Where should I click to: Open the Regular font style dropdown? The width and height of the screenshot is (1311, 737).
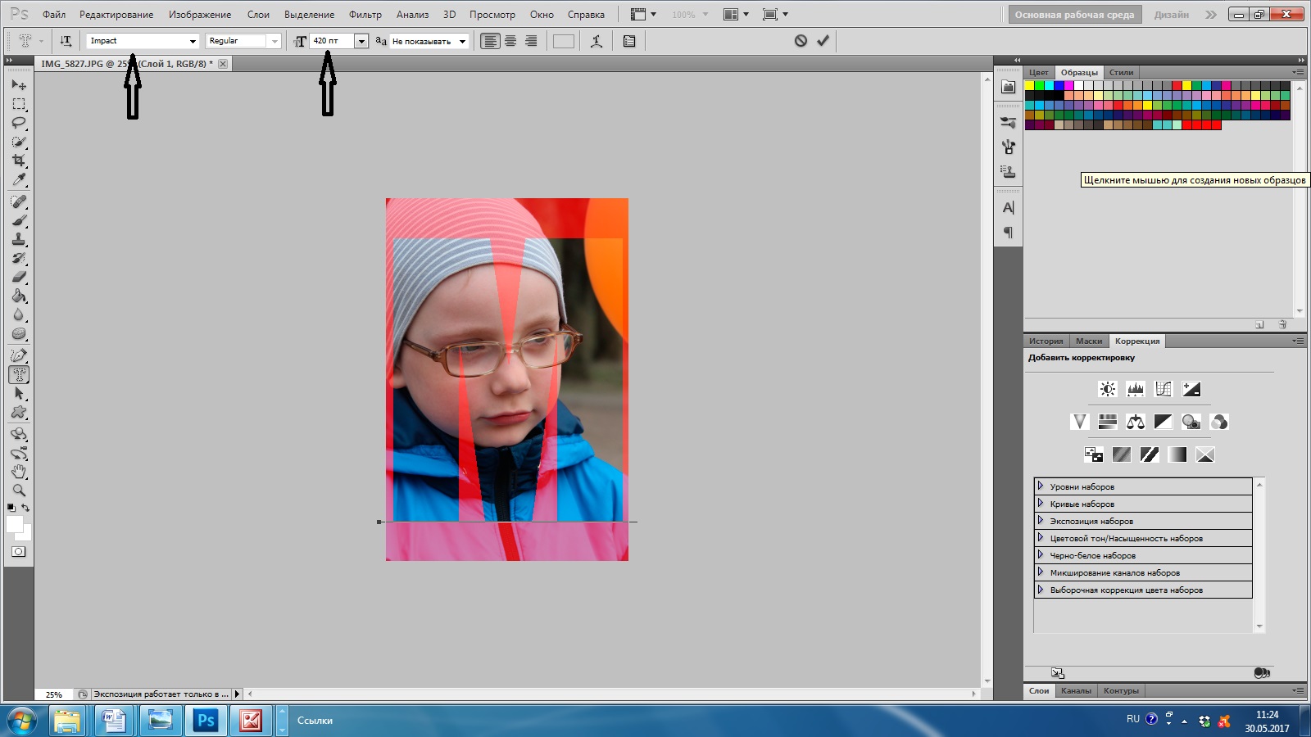[274, 41]
